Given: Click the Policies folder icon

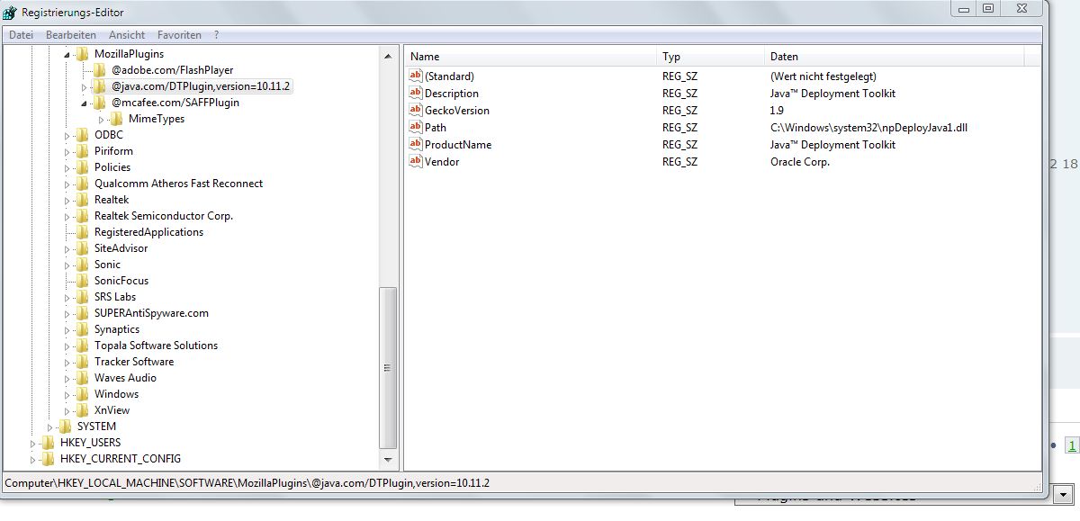Looking at the screenshot, I should click(83, 167).
